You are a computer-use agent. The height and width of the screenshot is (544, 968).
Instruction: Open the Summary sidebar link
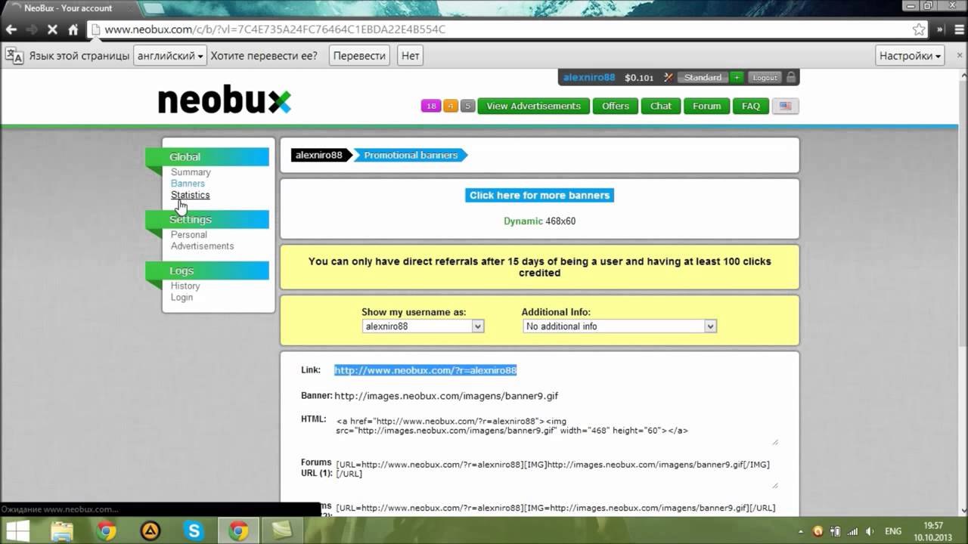(191, 172)
